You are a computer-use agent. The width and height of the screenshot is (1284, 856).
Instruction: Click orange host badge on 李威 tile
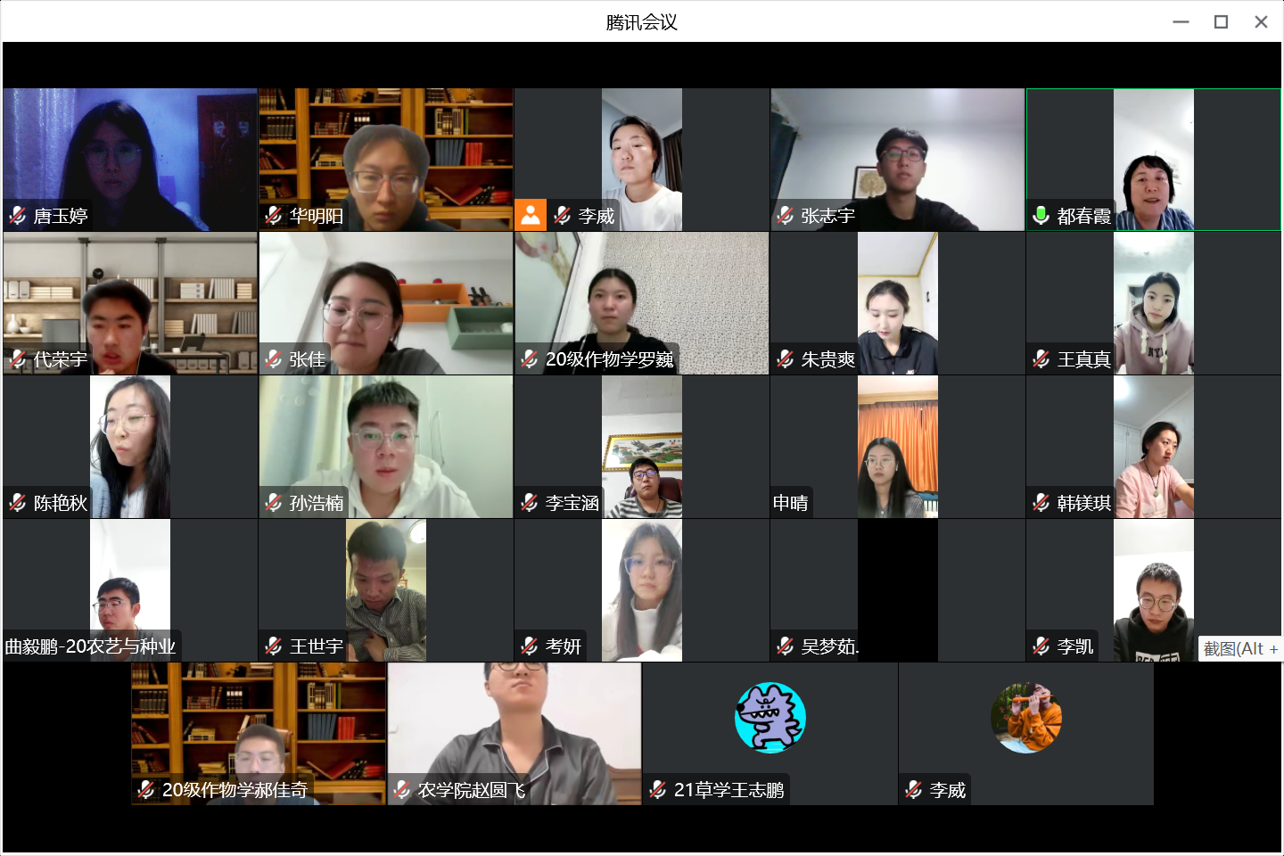click(x=531, y=215)
